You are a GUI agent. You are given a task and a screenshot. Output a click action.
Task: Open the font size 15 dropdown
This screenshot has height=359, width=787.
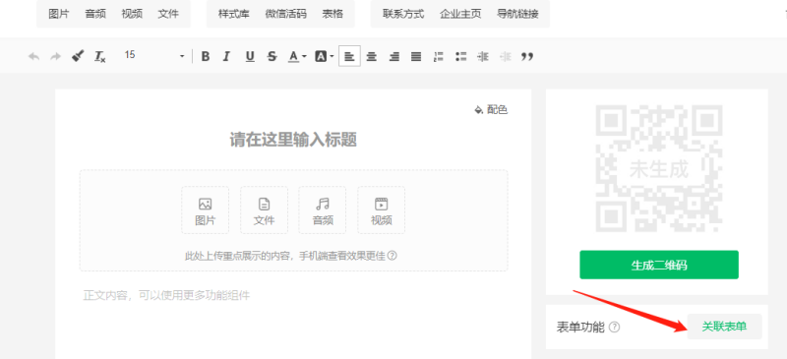click(154, 55)
